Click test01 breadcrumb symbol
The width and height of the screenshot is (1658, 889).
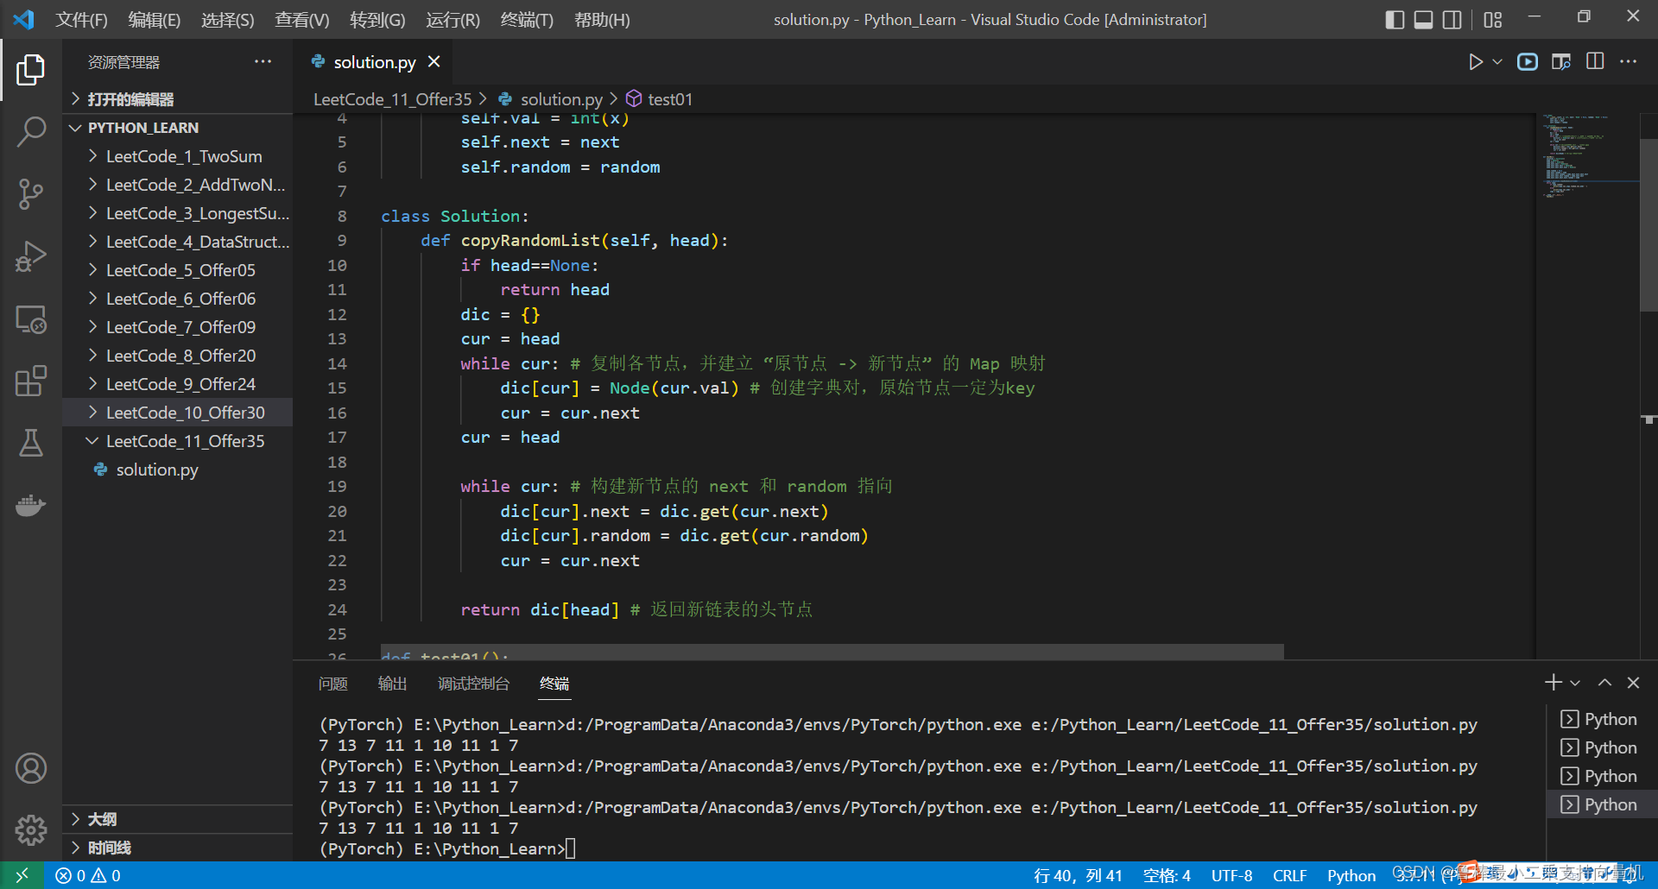(x=660, y=99)
